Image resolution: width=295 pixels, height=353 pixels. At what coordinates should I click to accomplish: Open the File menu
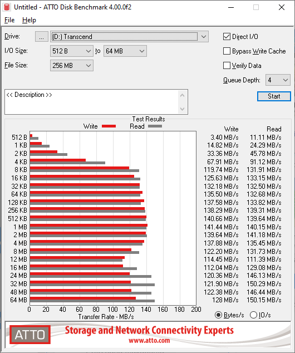tap(9, 20)
